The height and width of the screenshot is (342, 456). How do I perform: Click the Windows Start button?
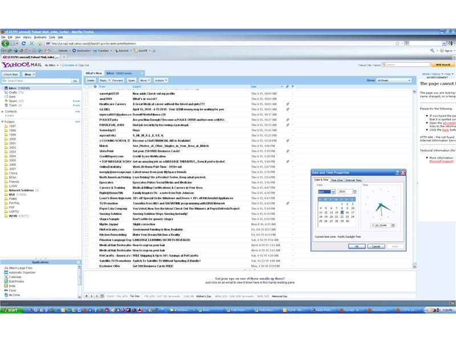click(x=10, y=310)
